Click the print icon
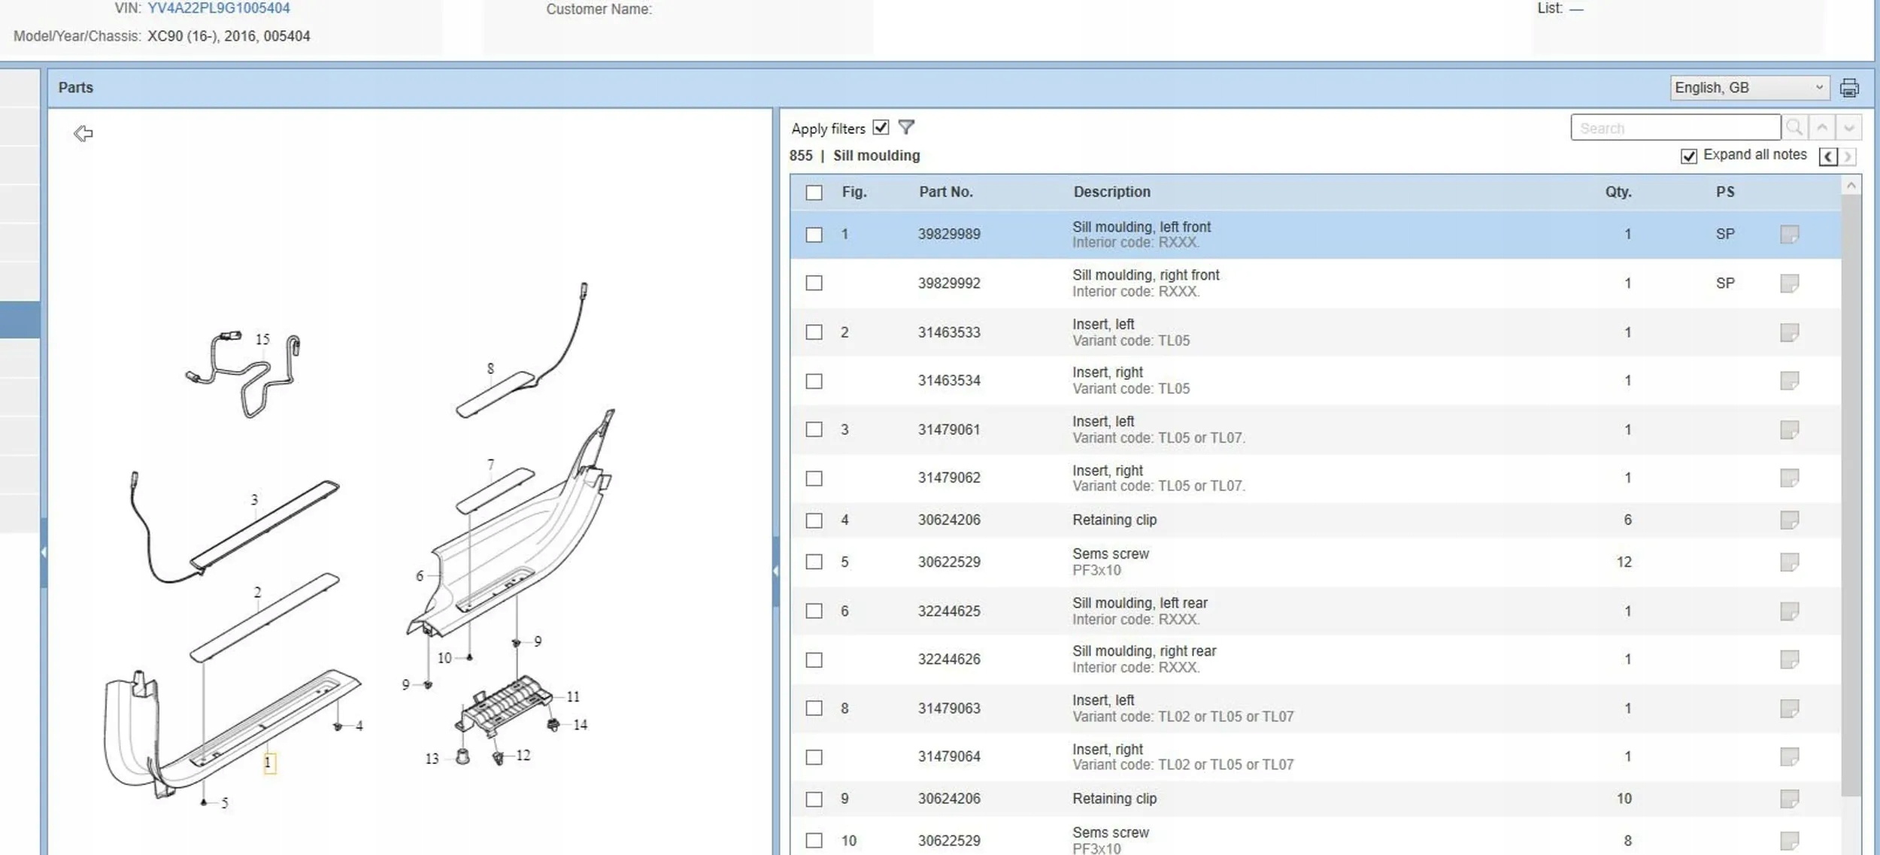Screen dimensions: 1880x855 [x=1848, y=88]
